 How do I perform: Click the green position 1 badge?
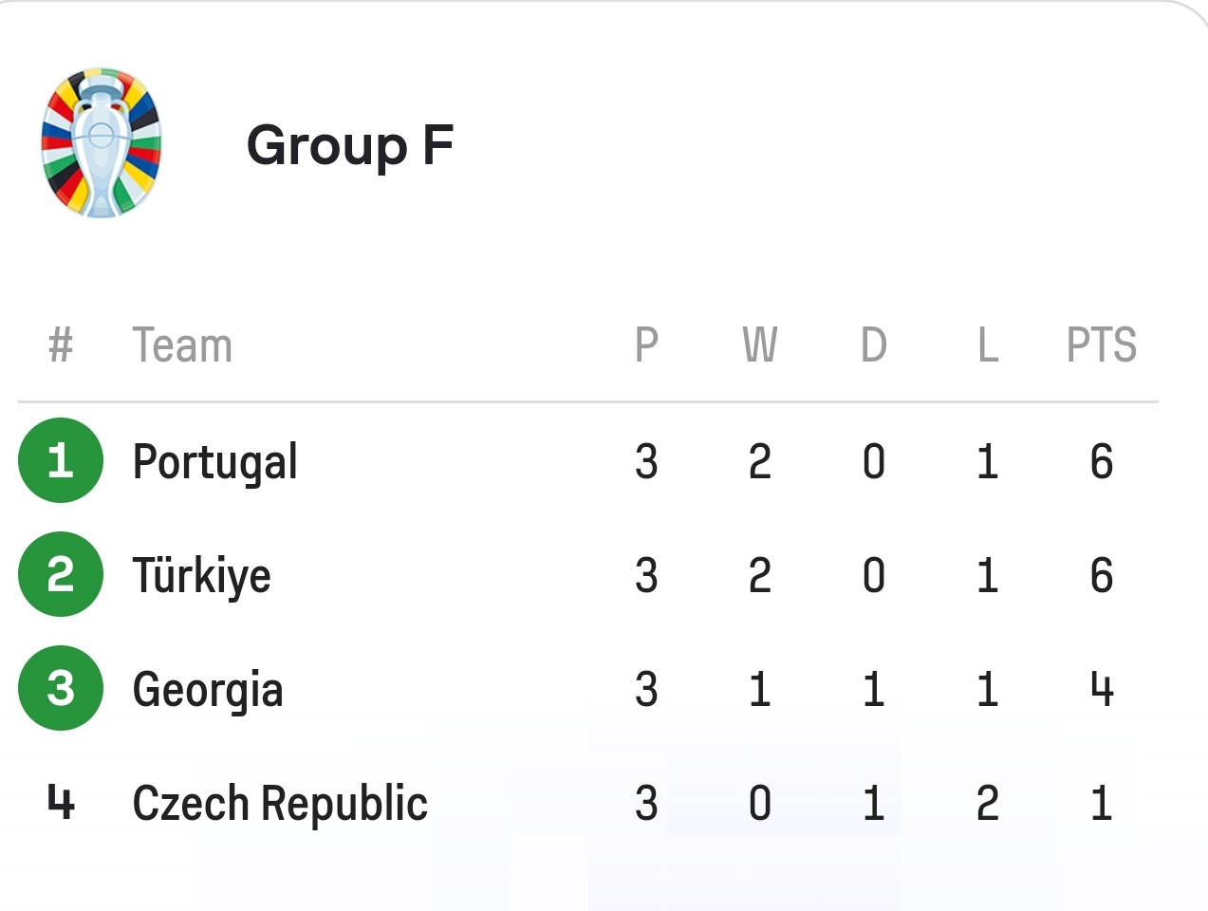(x=61, y=460)
